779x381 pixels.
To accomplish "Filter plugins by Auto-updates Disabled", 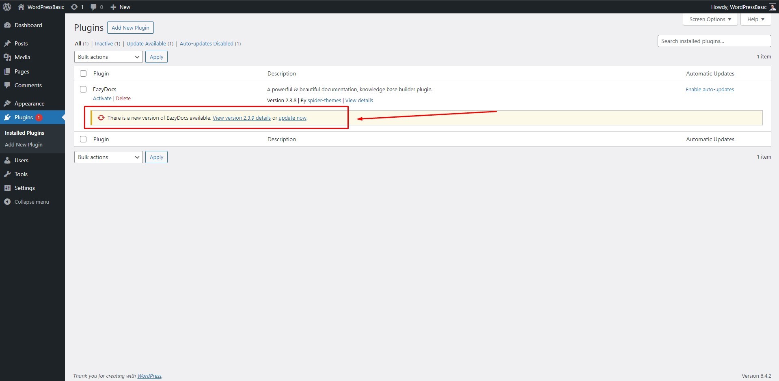I will click(x=207, y=43).
